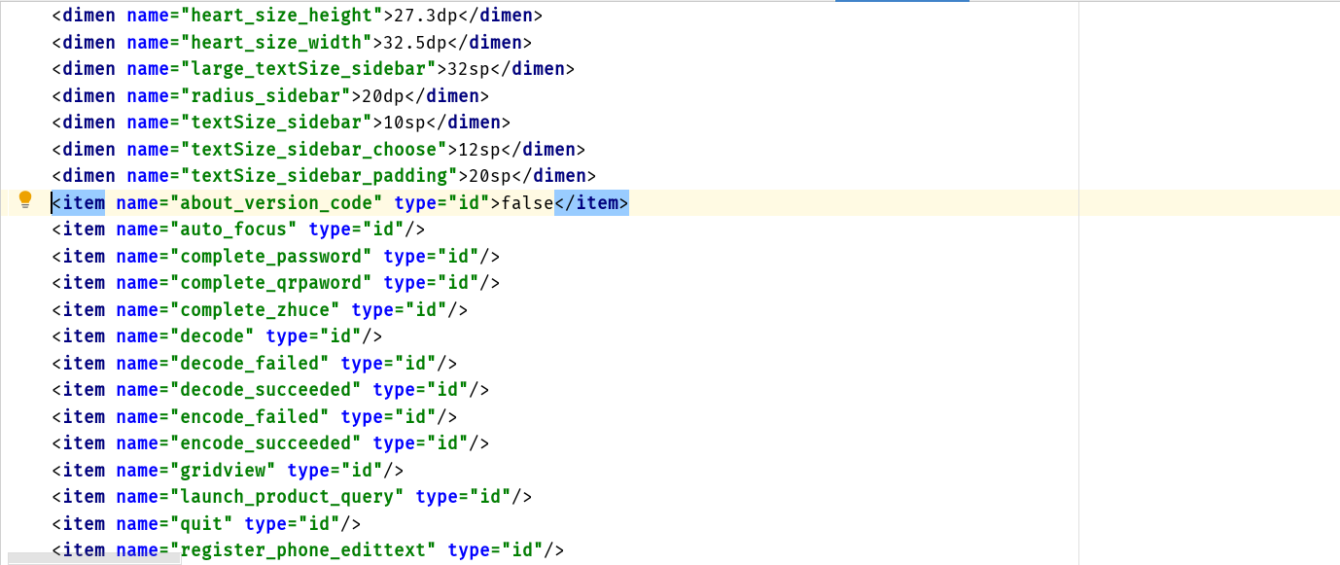Click the "gridview" item name

click(223, 471)
